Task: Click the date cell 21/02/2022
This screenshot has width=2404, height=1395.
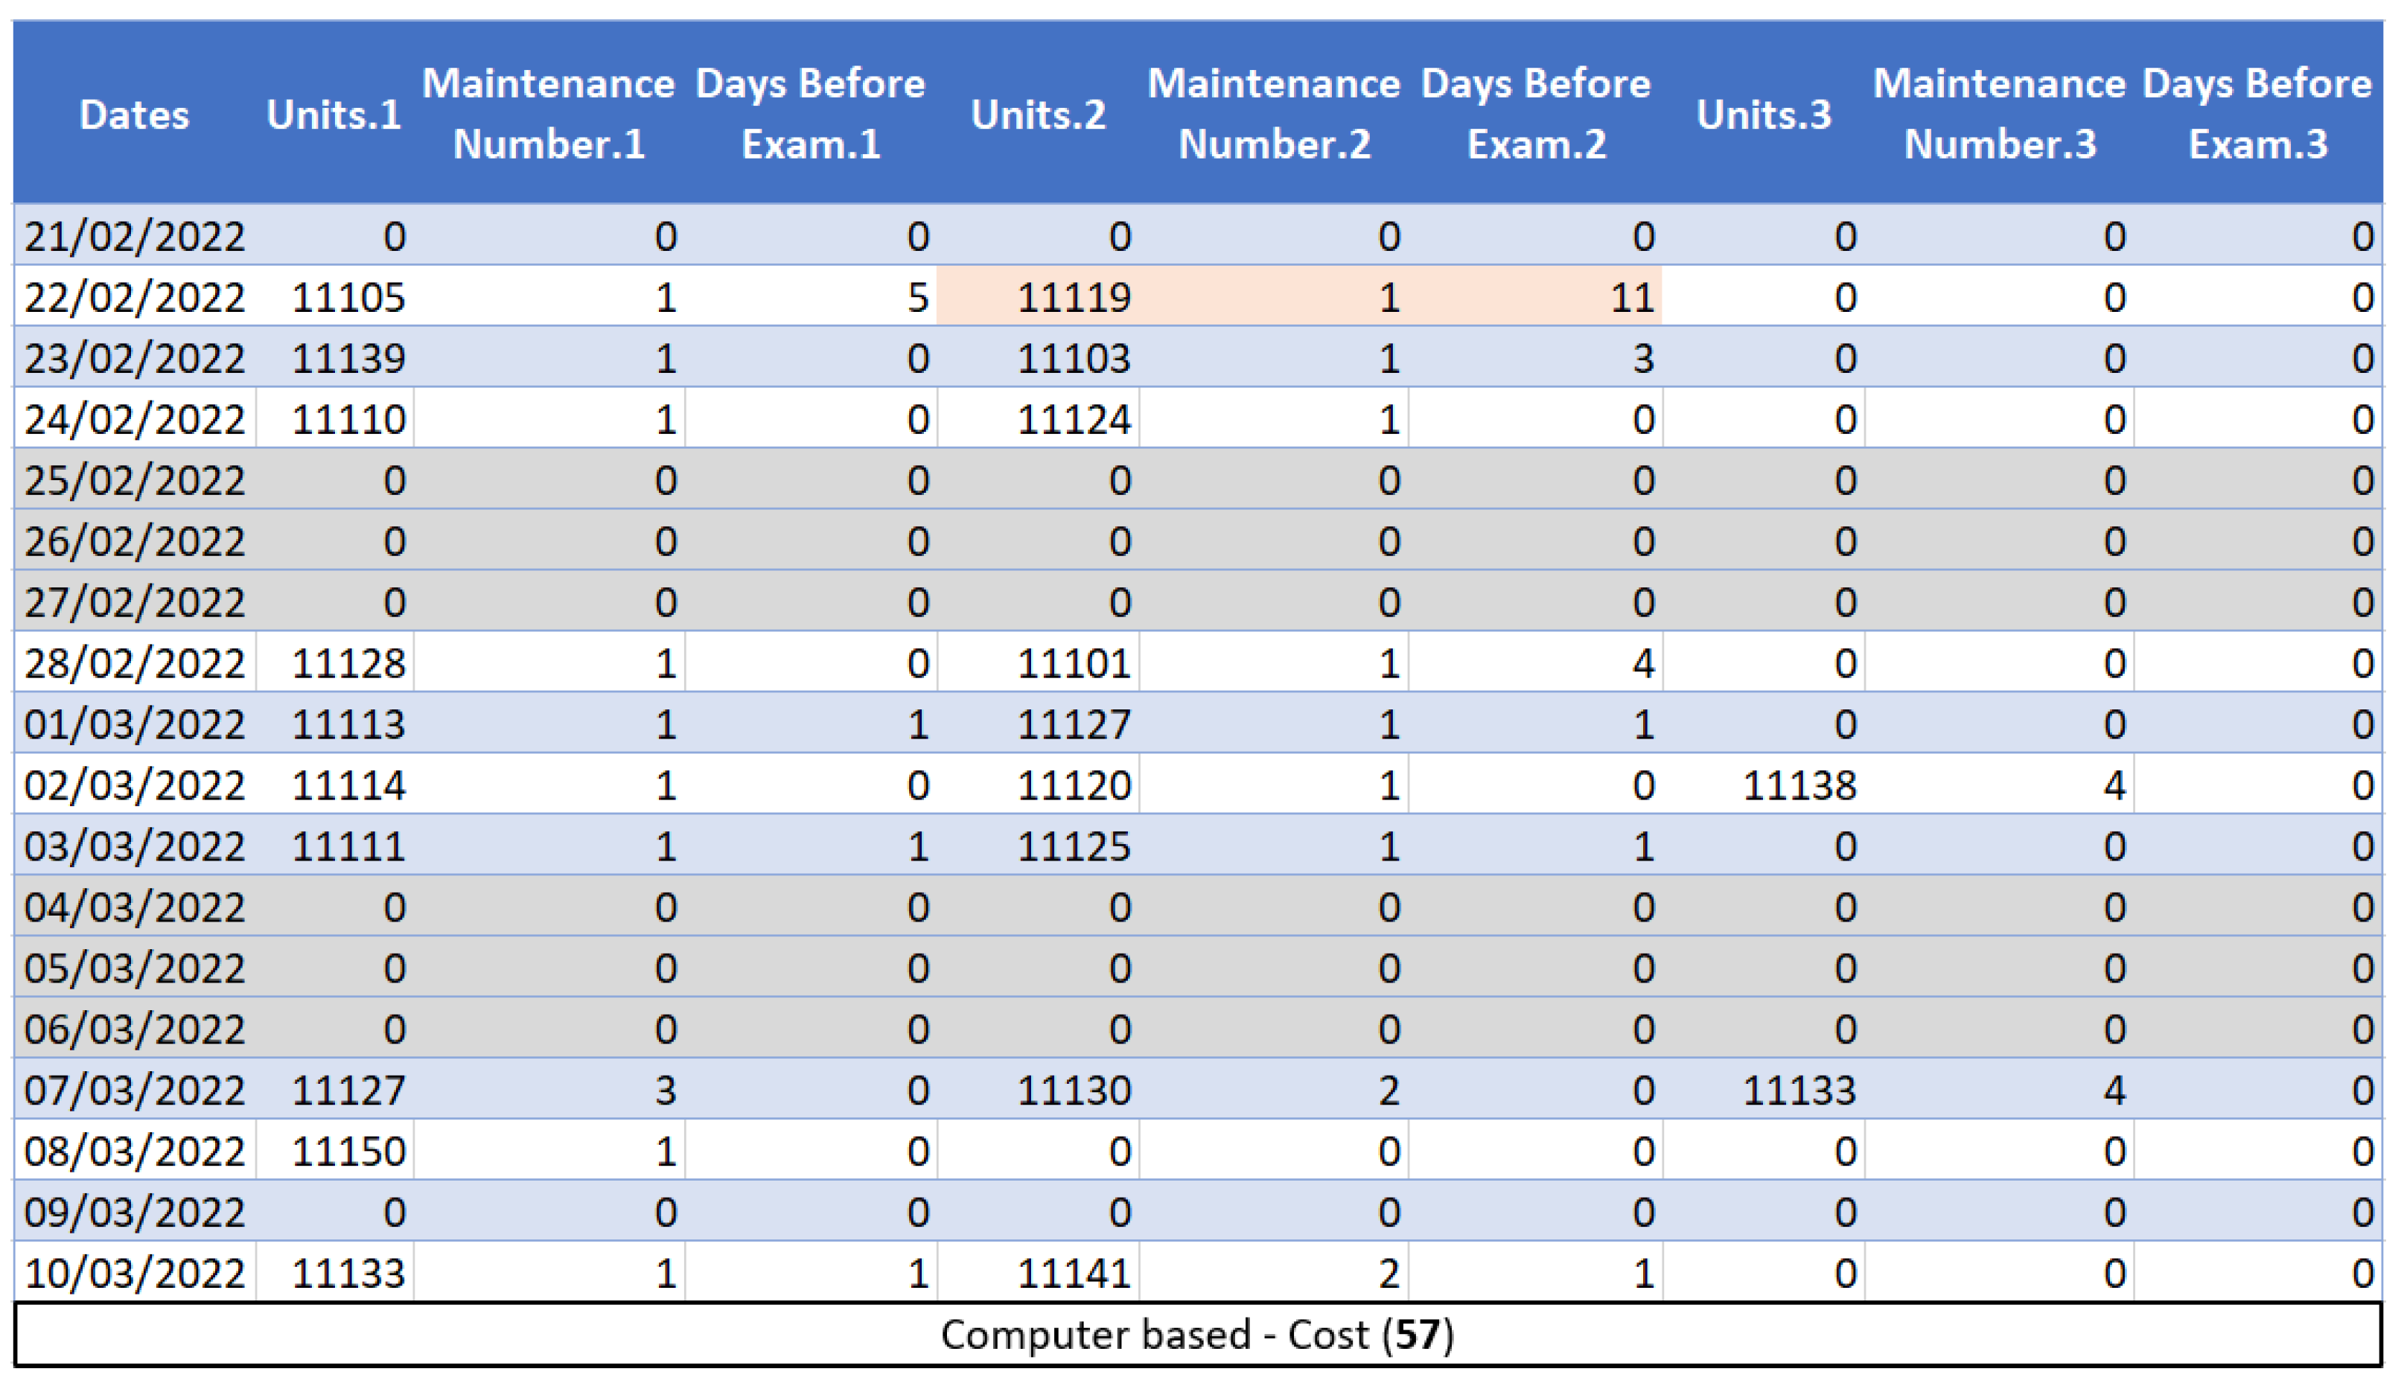Action: click(135, 237)
